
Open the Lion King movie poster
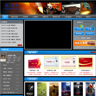(x=54, y=89)
